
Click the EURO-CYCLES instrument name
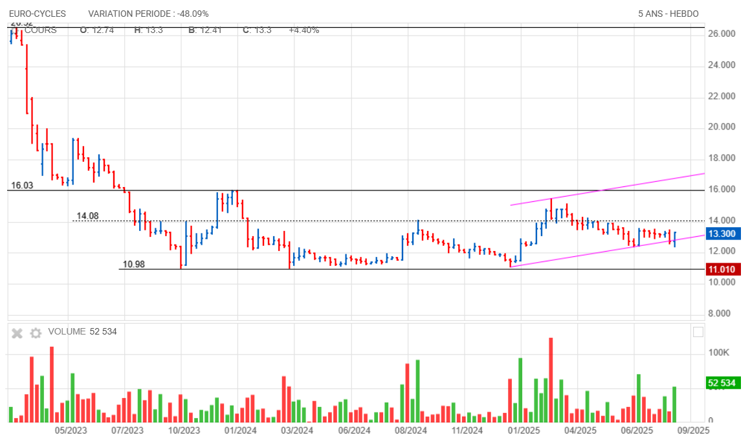(38, 14)
